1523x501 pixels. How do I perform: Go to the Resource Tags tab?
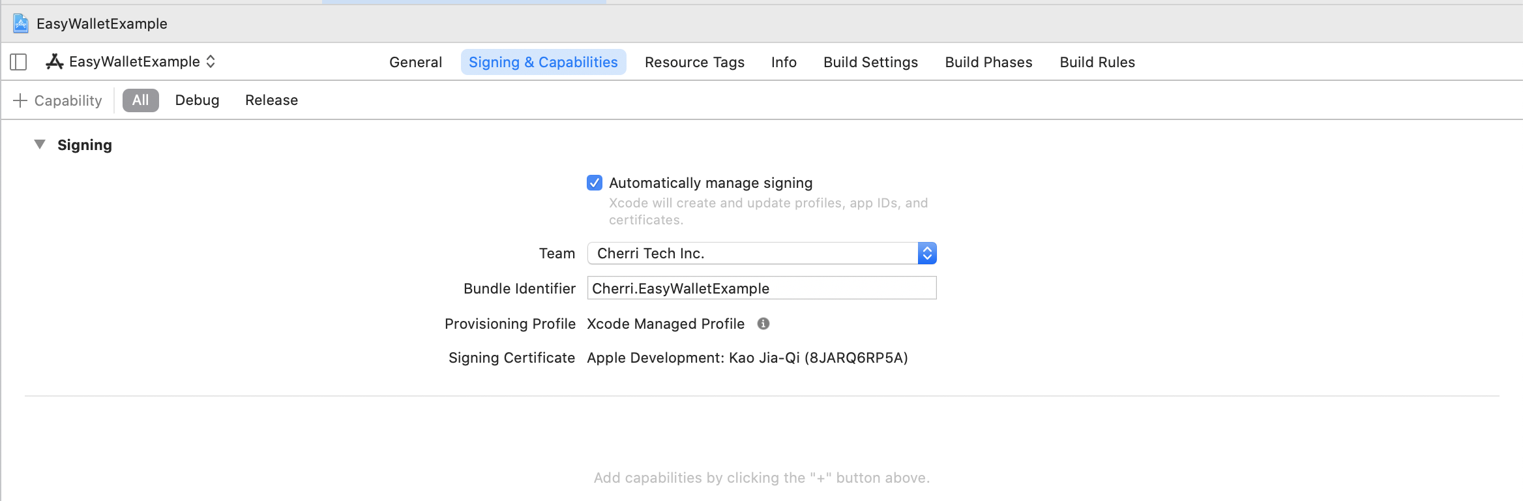click(694, 62)
